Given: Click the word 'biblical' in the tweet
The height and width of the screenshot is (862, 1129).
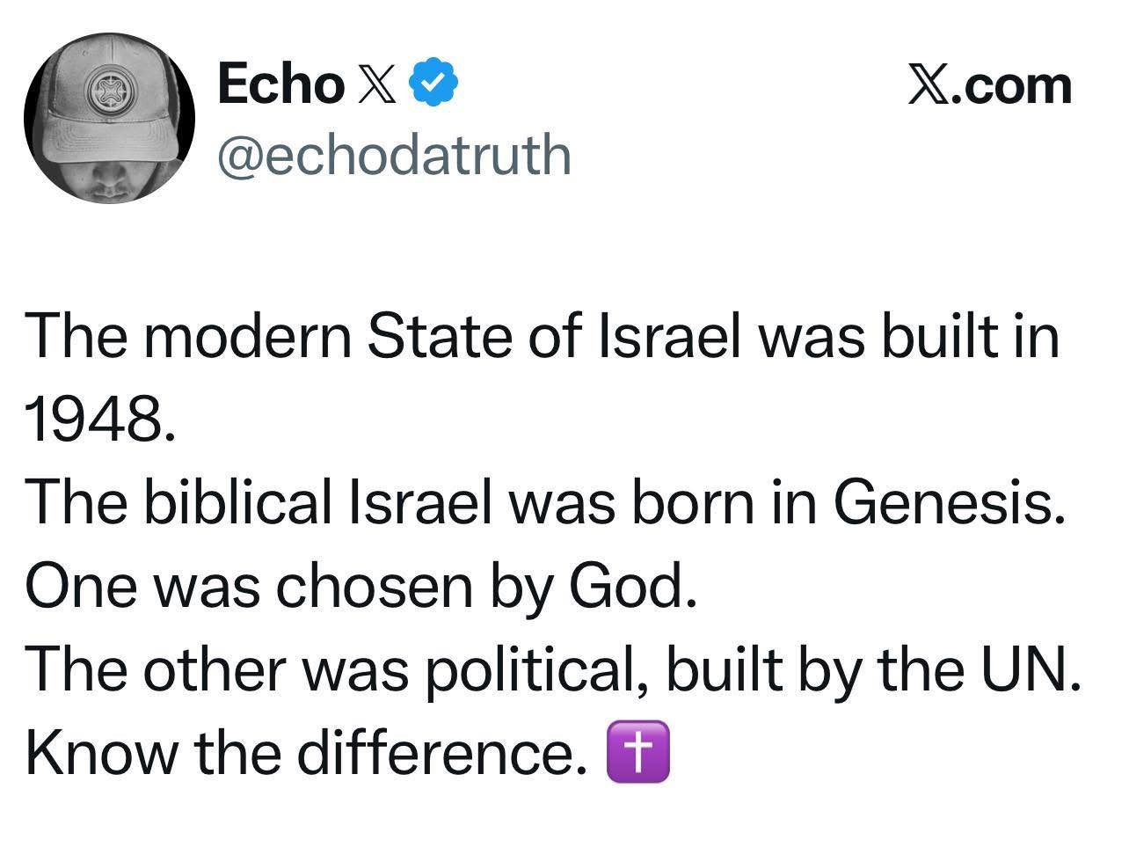Looking at the screenshot, I should [237, 502].
